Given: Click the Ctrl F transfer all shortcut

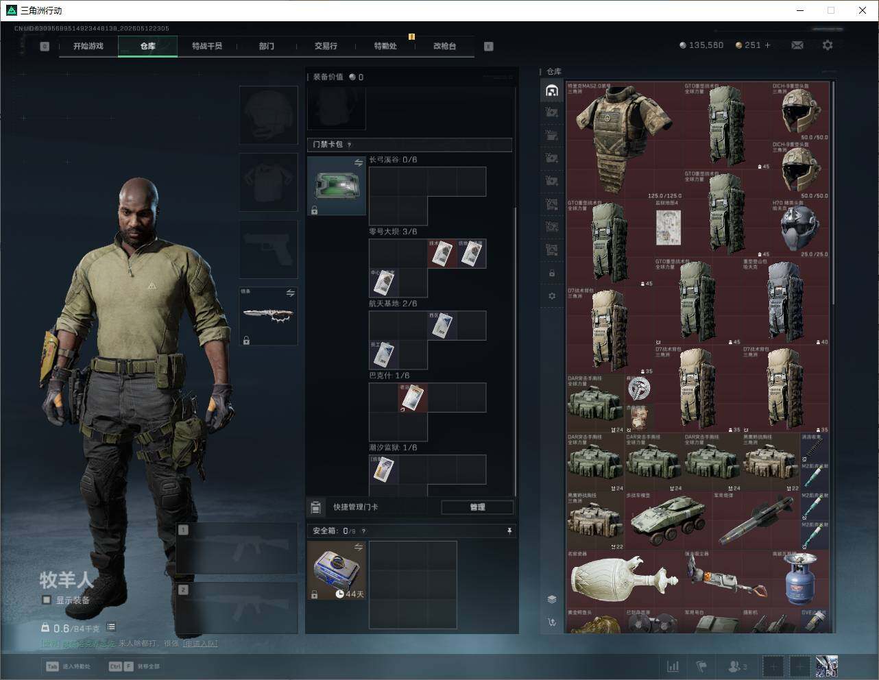Looking at the screenshot, I should (x=134, y=666).
